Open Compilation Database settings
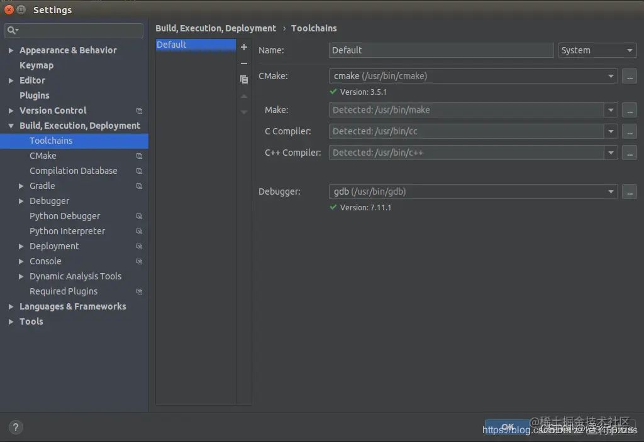The height and width of the screenshot is (442, 644). (x=74, y=171)
